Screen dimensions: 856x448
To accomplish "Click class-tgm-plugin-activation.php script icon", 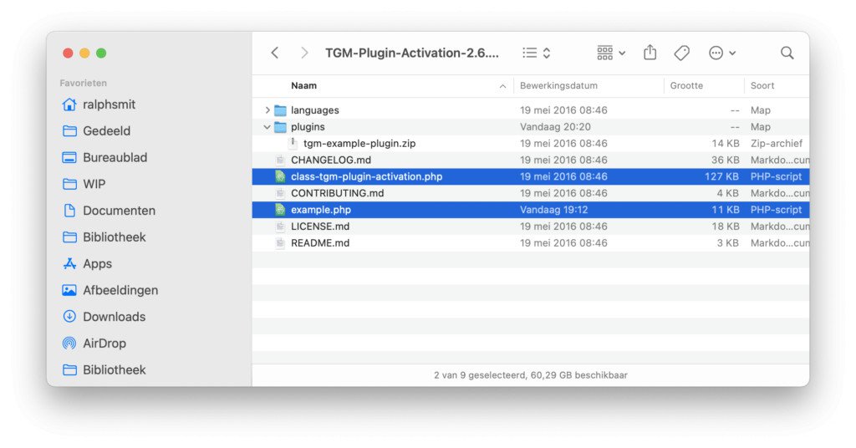I will pos(280,177).
